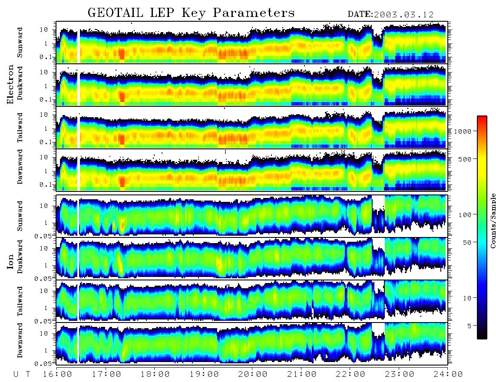This screenshot has height=382, width=496.
Task: Click the Electron "Sunward" panel label
Action: [20, 43]
